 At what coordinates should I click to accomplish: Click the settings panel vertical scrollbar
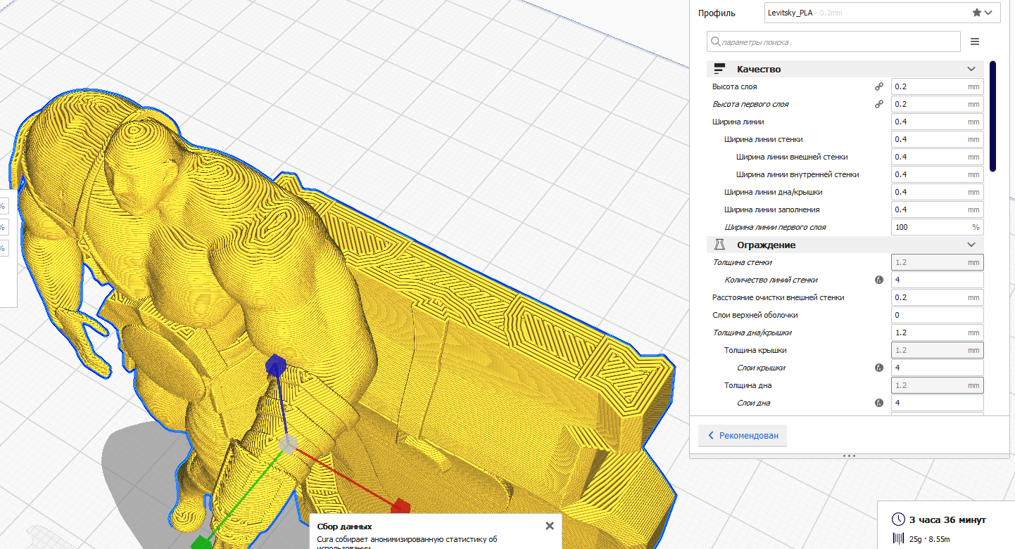click(992, 116)
